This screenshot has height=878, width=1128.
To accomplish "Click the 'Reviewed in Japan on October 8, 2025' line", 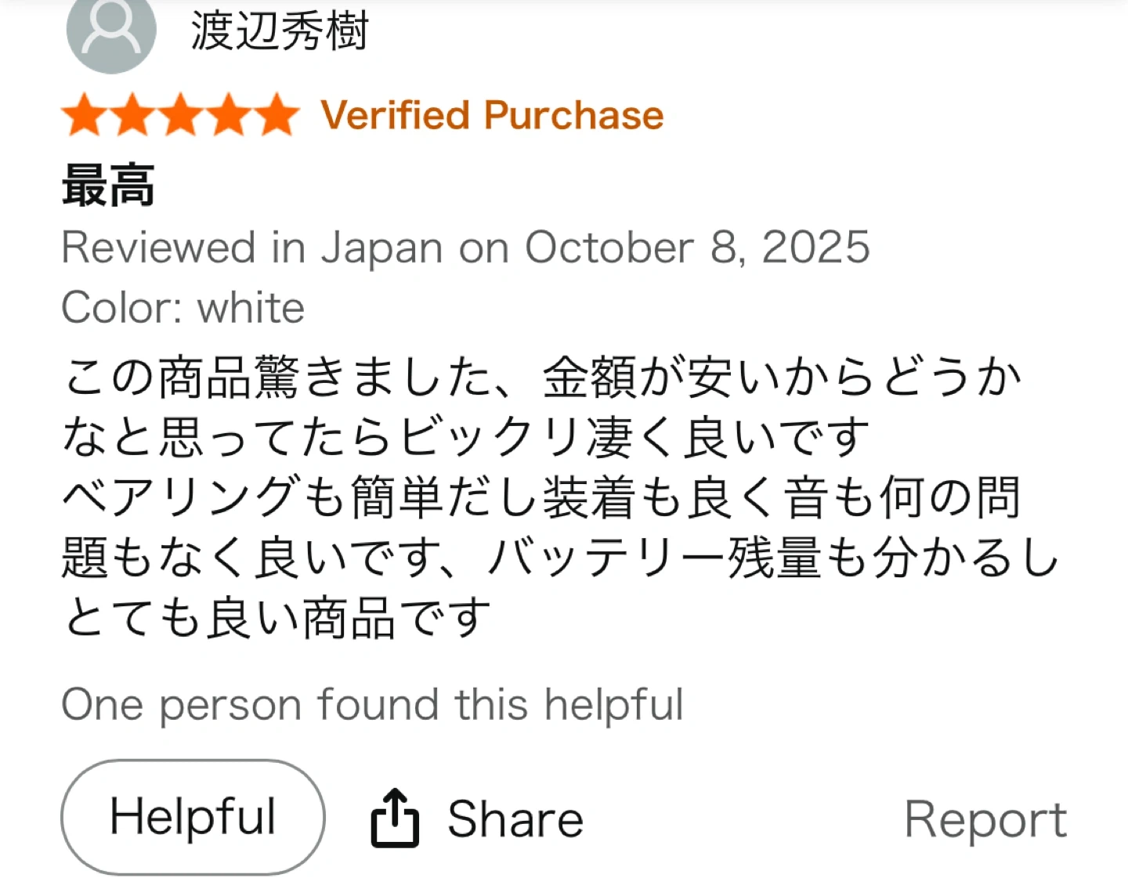I will tap(465, 248).
